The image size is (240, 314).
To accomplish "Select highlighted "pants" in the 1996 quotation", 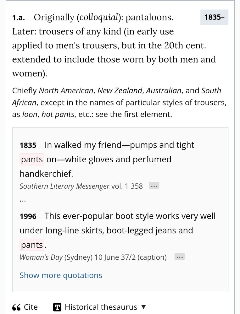I will 32,245.
